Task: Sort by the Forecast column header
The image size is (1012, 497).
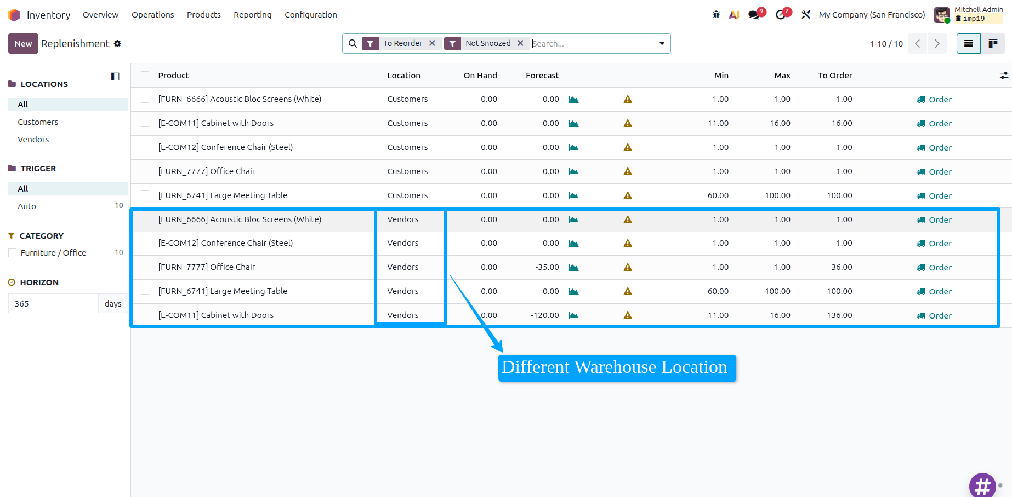Action: click(x=542, y=76)
